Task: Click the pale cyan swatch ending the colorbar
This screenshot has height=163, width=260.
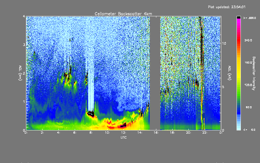Action: tap(239, 129)
